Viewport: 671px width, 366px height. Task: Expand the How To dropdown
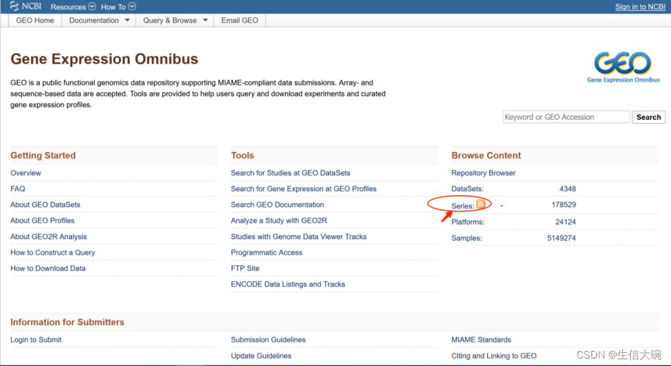(x=118, y=7)
